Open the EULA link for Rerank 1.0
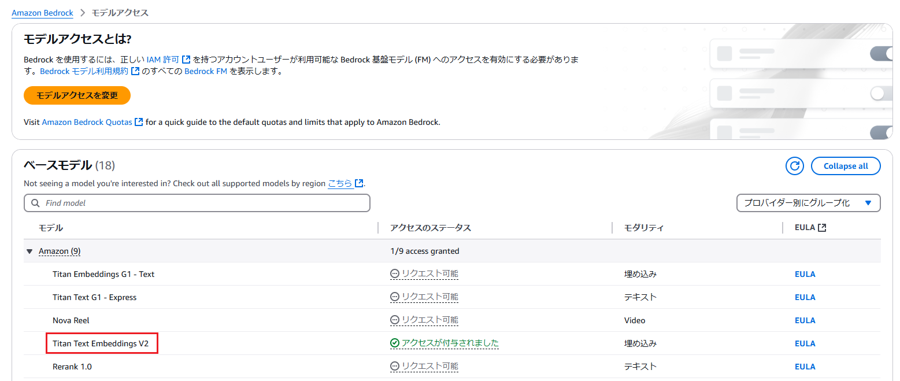The height and width of the screenshot is (381, 900). [805, 367]
